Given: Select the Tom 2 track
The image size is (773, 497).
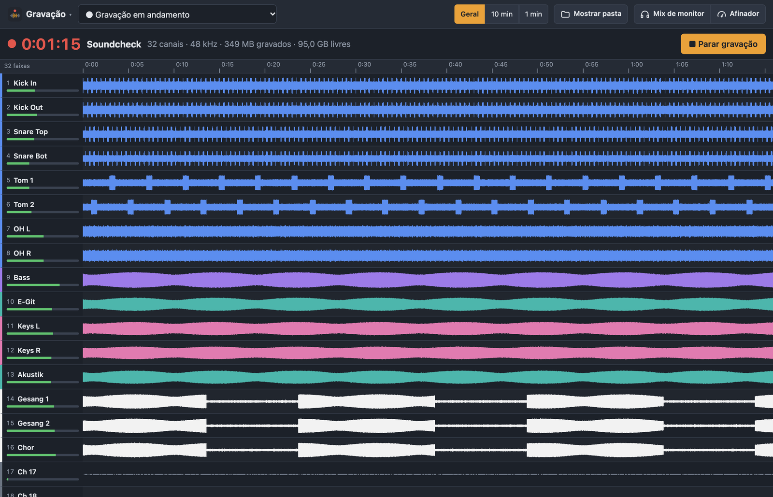Looking at the screenshot, I should tap(42, 207).
